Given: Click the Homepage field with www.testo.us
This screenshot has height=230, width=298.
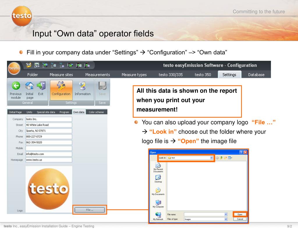Looking at the screenshot, I should 49,160.
